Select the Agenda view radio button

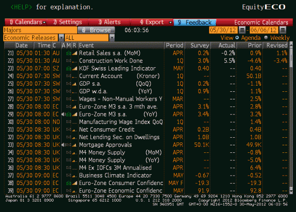[x=237, y=37]
